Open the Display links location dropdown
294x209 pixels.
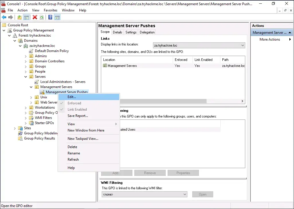click(199, 45)
